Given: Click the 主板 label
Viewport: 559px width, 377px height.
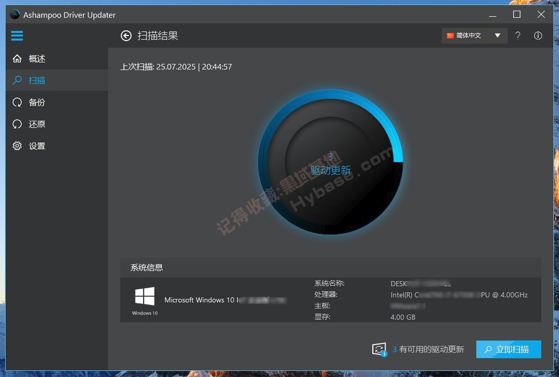Looking at the screenshot, I should [322, 305].
